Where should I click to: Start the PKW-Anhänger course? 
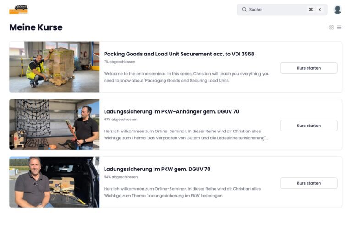[x=308, y=126]
